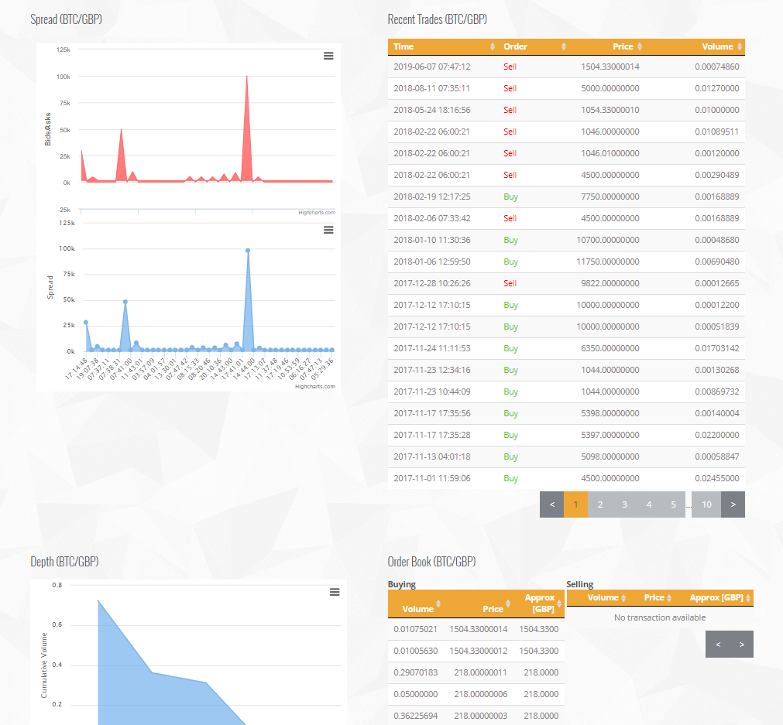Image resolution: width=783 pixels, height=725 pixels.
Task: Go to next page of Recent Trades
Action: click(x=733, y=504)
